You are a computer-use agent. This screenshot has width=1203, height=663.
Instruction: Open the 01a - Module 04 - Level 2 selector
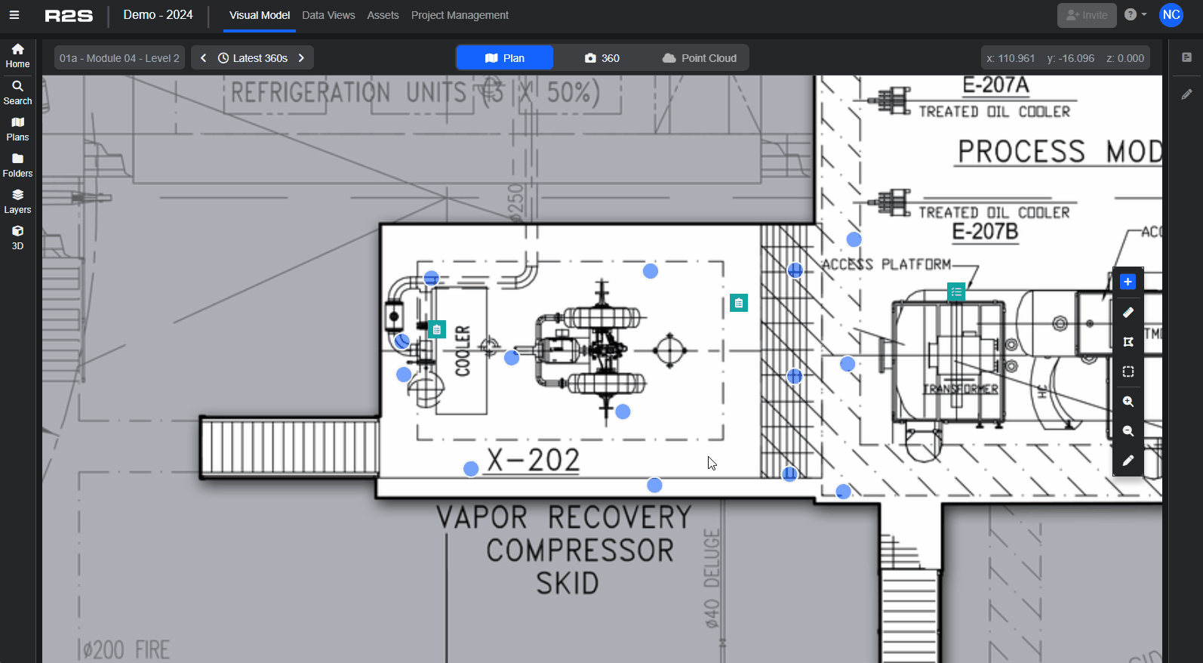[119, 58]
